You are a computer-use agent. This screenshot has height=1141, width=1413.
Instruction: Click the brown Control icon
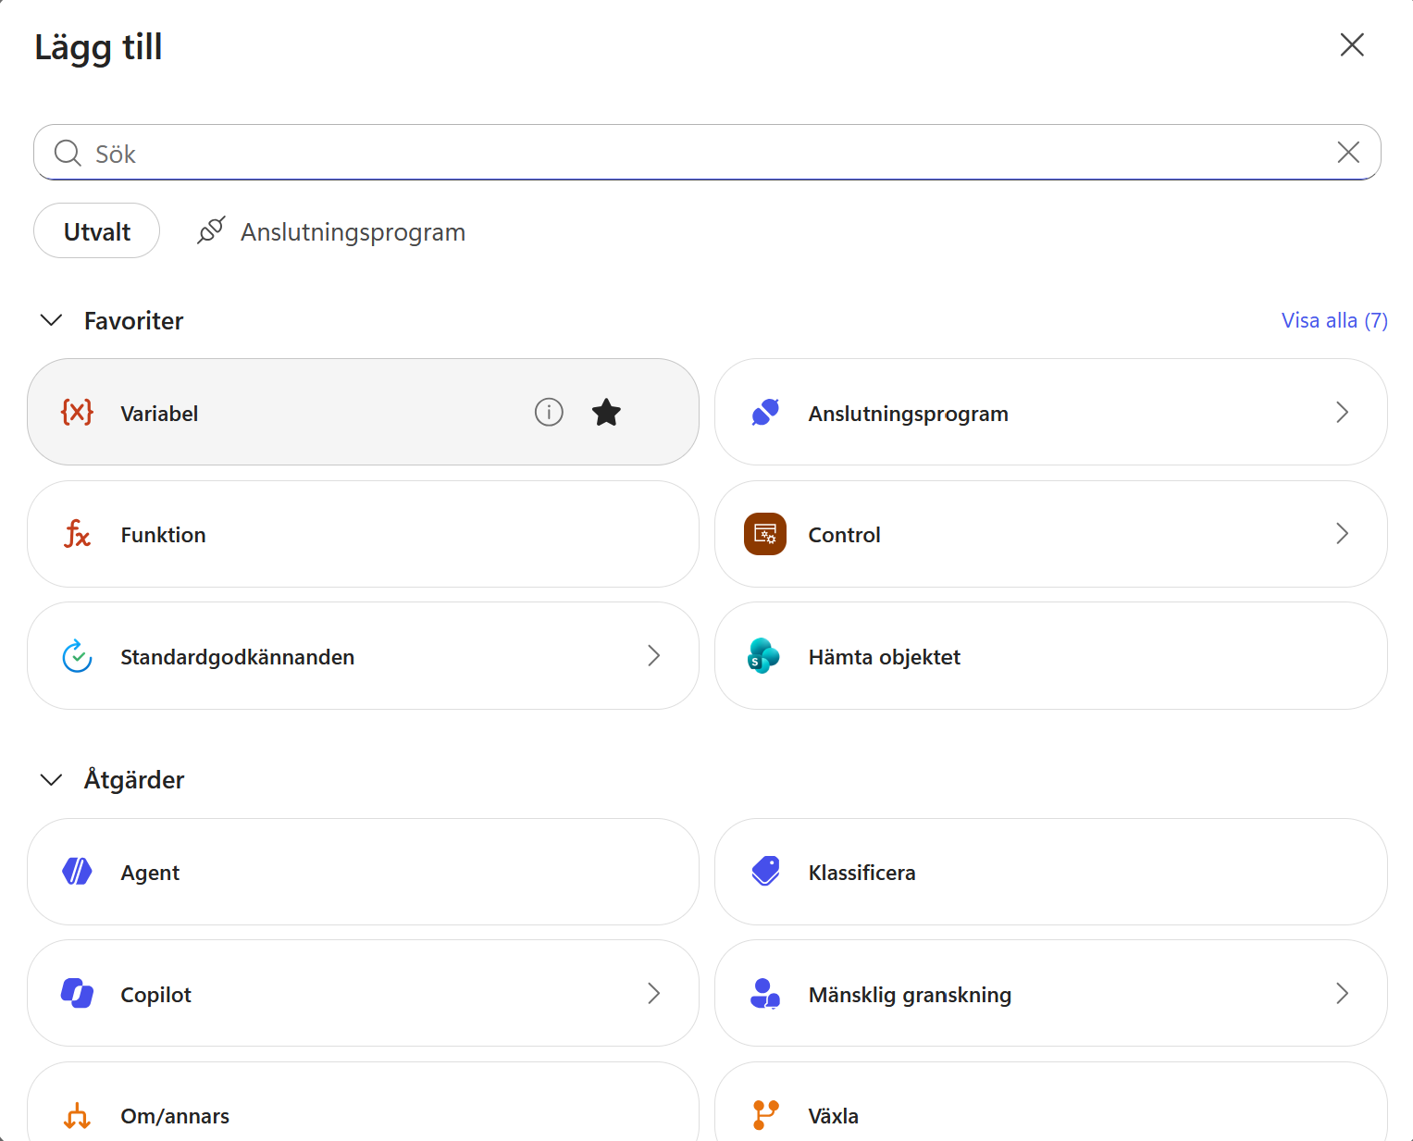(765, 534)
